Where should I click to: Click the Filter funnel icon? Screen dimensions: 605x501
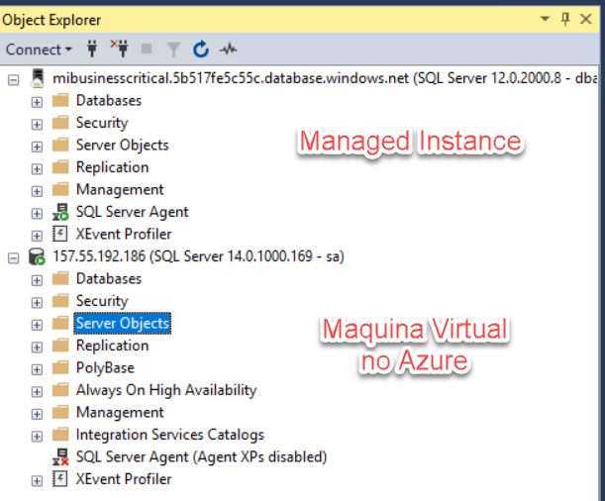(173, 49)
